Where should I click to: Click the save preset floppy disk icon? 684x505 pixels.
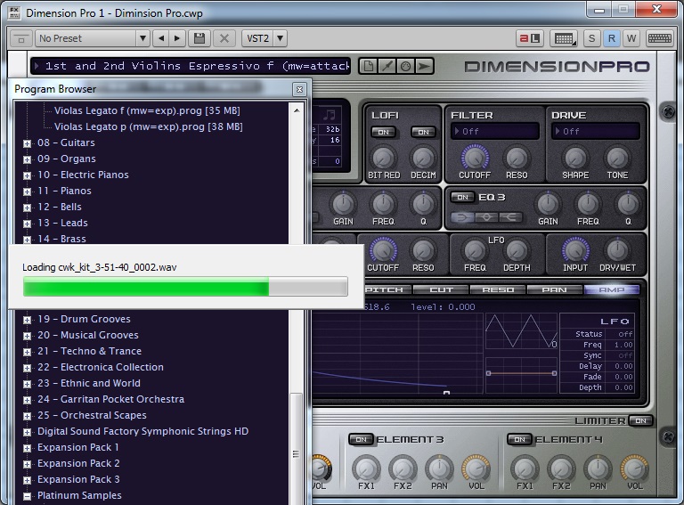199,38
